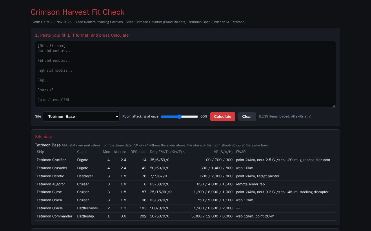Click the Battleship class cell
371x231 pixels.
point(86,216)
